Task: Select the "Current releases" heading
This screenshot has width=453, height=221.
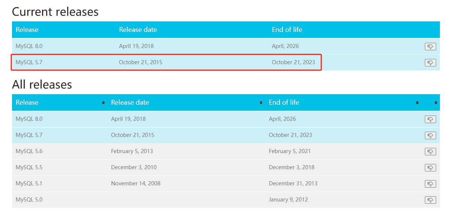Action: pyautogui.click(x=55, y=12)
